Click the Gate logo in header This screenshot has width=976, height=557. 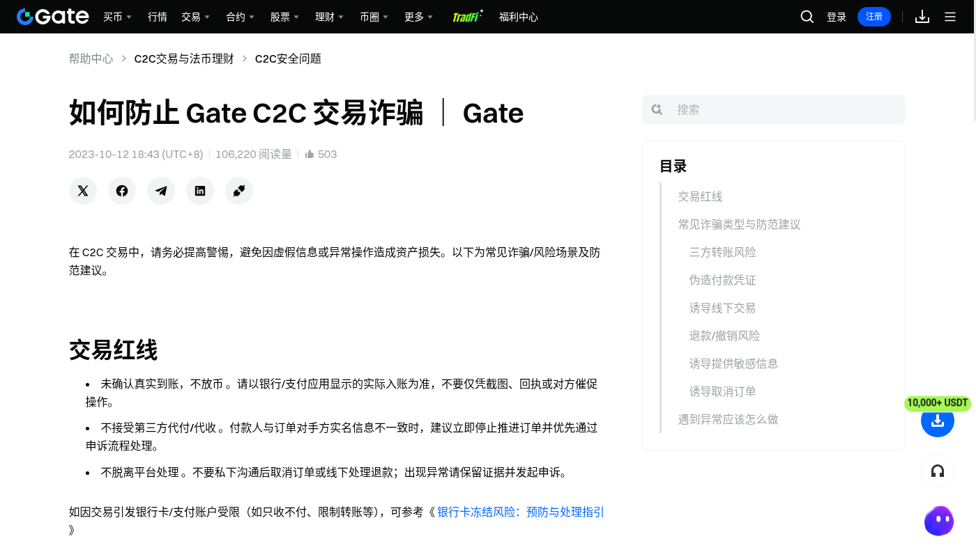click(53, 17)
